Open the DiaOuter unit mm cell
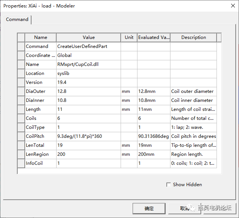 (x=129, y=91)
